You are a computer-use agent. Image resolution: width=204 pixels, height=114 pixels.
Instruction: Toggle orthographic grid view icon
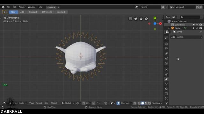pyautogui.click(x=130, y=19)
